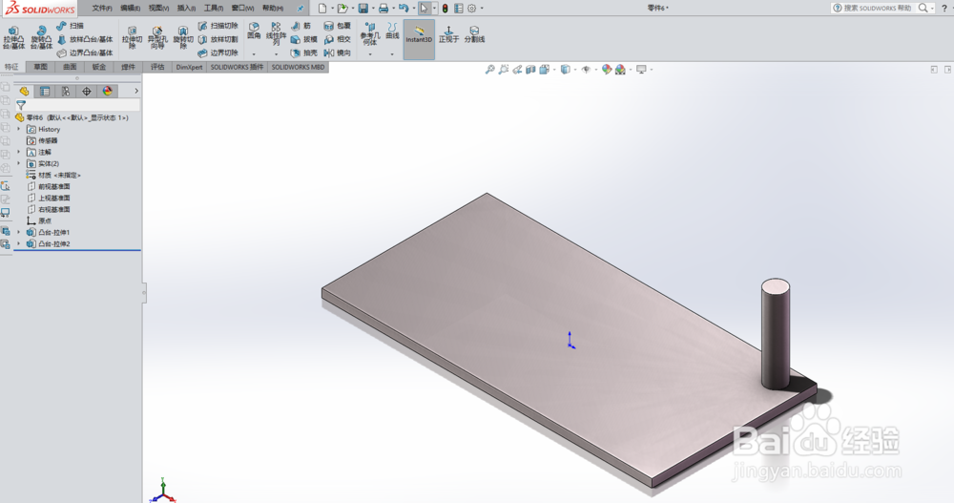
Task: Expand the 凸台-拉伸2 feature node
Action: coord(19,243)
